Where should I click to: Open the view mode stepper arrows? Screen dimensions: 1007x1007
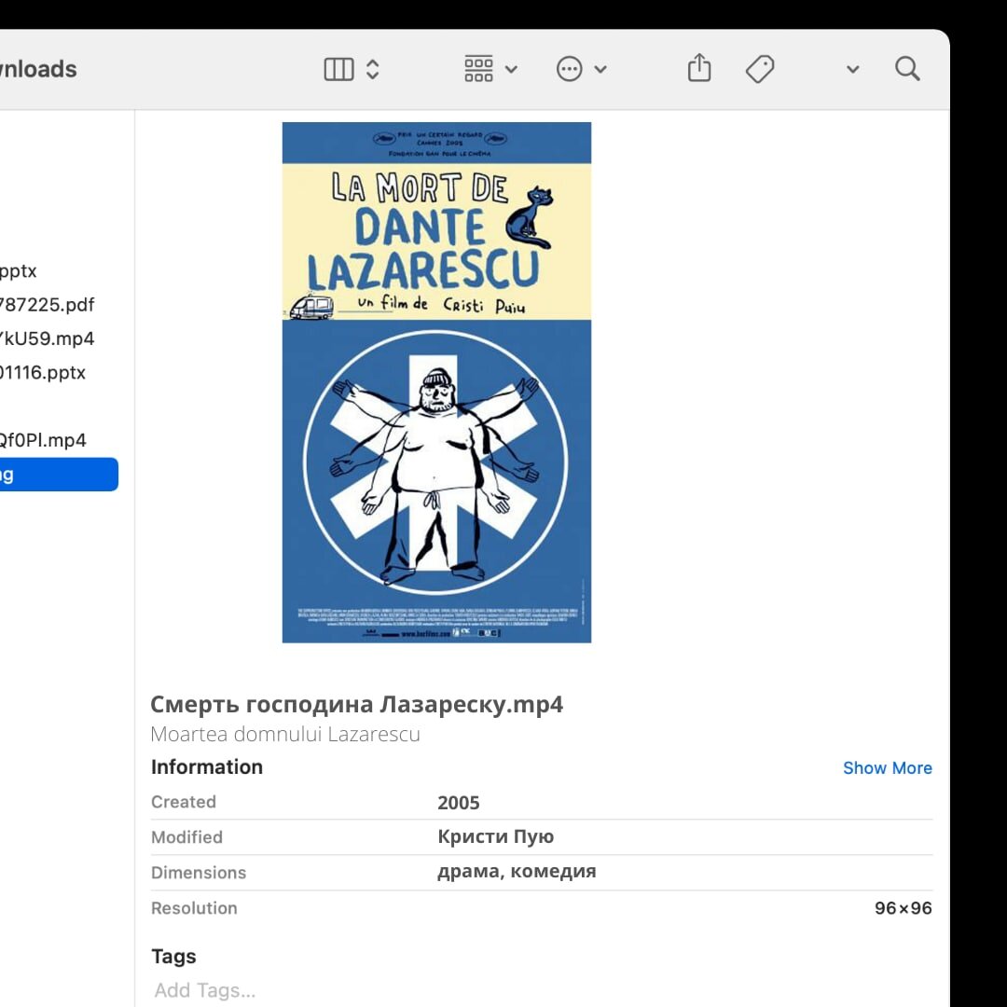(x=372, y=69)
